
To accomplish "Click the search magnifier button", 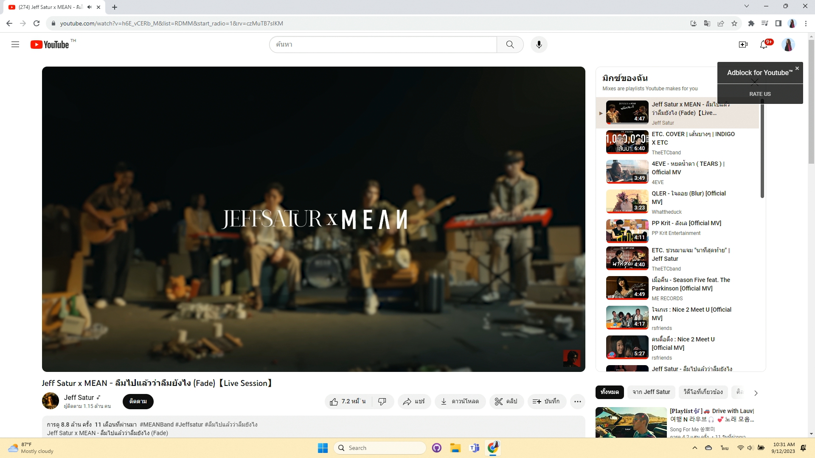I will 510,45.
